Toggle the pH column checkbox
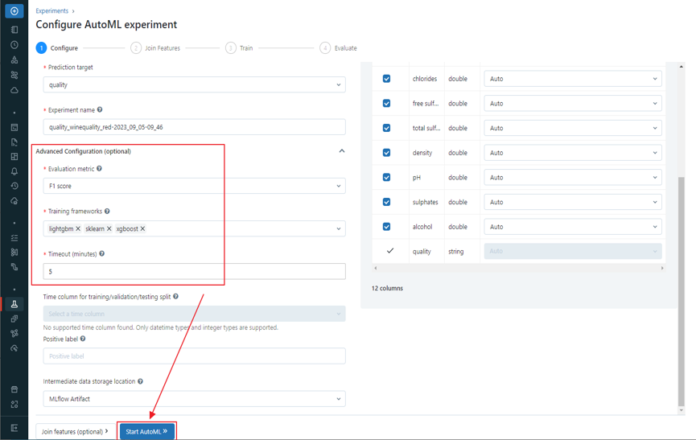 pyautogui.click(x=386, y=177)
